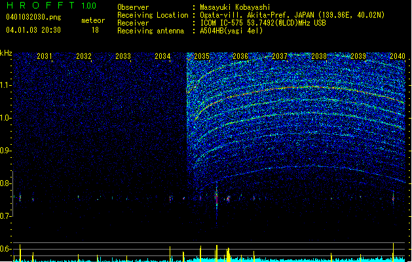Click the 2036 time marker
The height and width of the screenshot is (262, 412).
coord(240,56)
